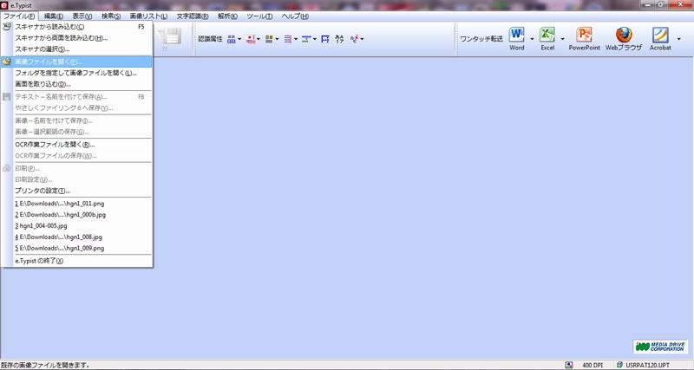Choose e.Typist の終了(X) to exit

[77, 261]
